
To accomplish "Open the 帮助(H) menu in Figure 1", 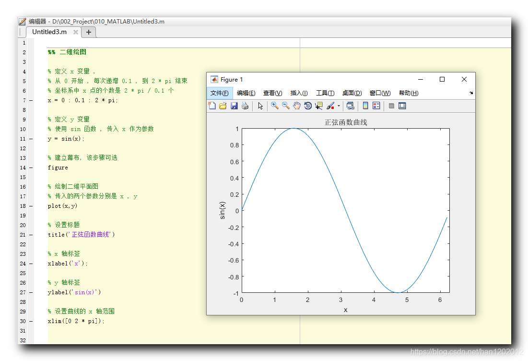I will pyautogui.click(x=409, y=93).
